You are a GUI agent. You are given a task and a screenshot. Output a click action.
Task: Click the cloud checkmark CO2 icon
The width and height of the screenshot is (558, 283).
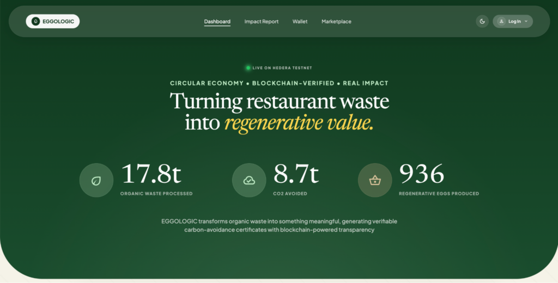[249, 180]
